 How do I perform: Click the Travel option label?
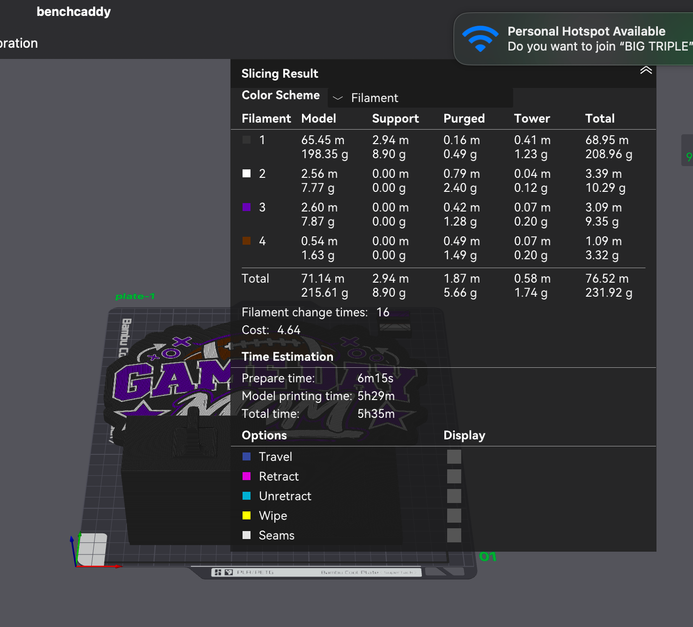pyautogui.click(x=275, y=457)
